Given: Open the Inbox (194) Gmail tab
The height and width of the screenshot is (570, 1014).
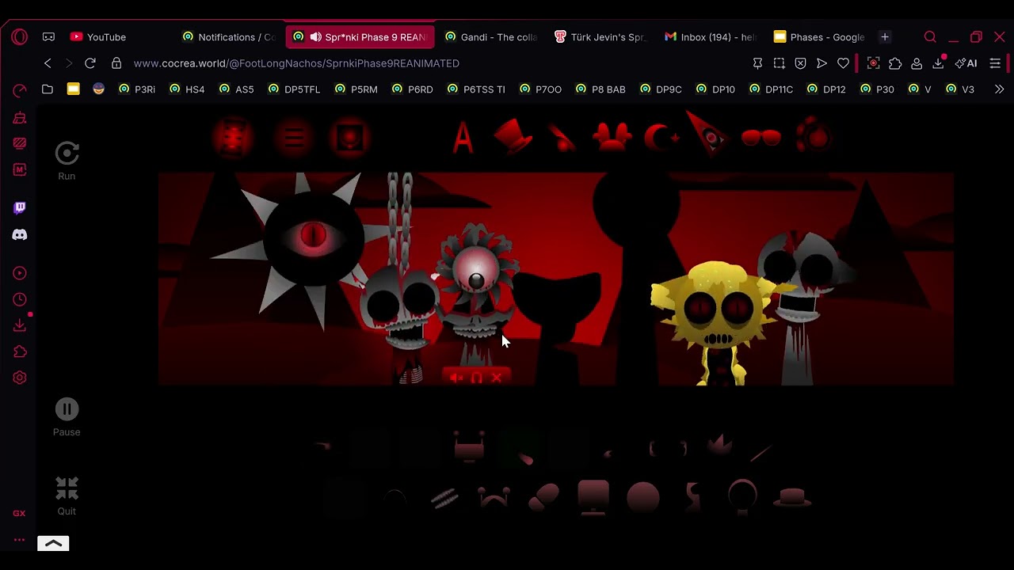Looking at the screenshot, I should tap(711, 37).
